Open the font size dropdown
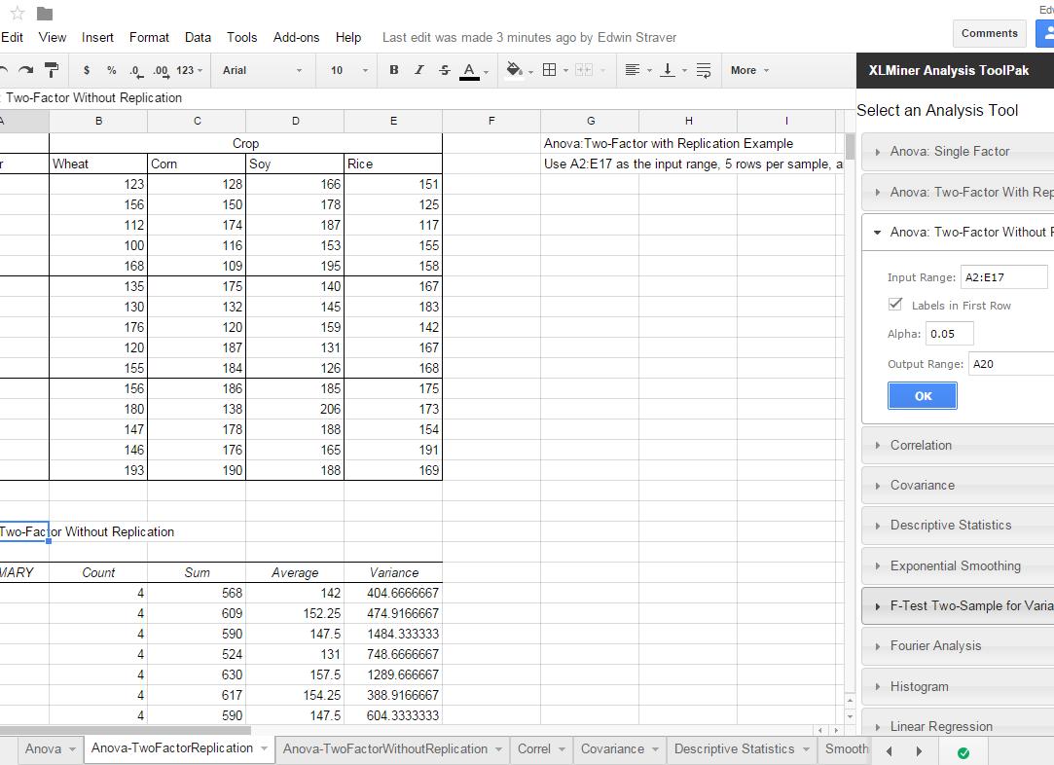The height and width of the screenshot is (765, 1054). 348,70
